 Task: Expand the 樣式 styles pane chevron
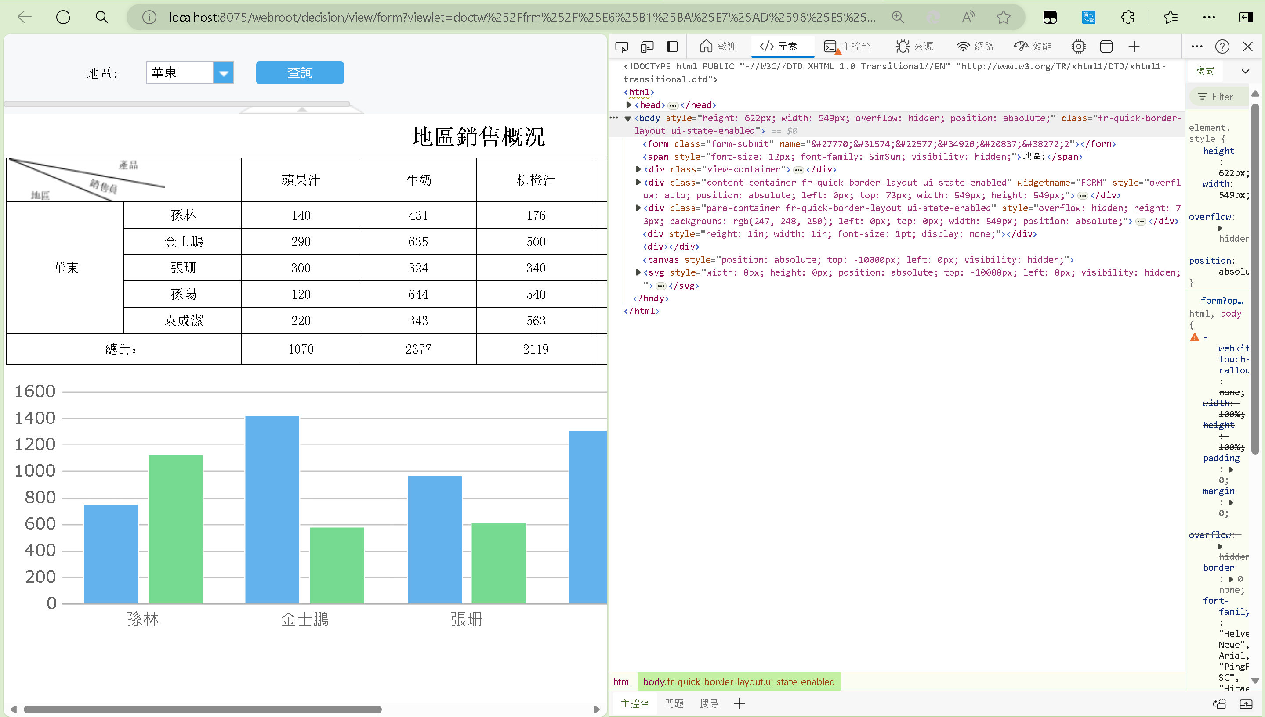1245,72
